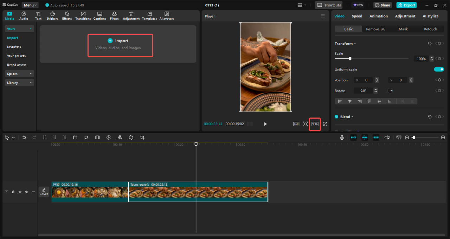Open the Stickers panel

click(52, 16)
